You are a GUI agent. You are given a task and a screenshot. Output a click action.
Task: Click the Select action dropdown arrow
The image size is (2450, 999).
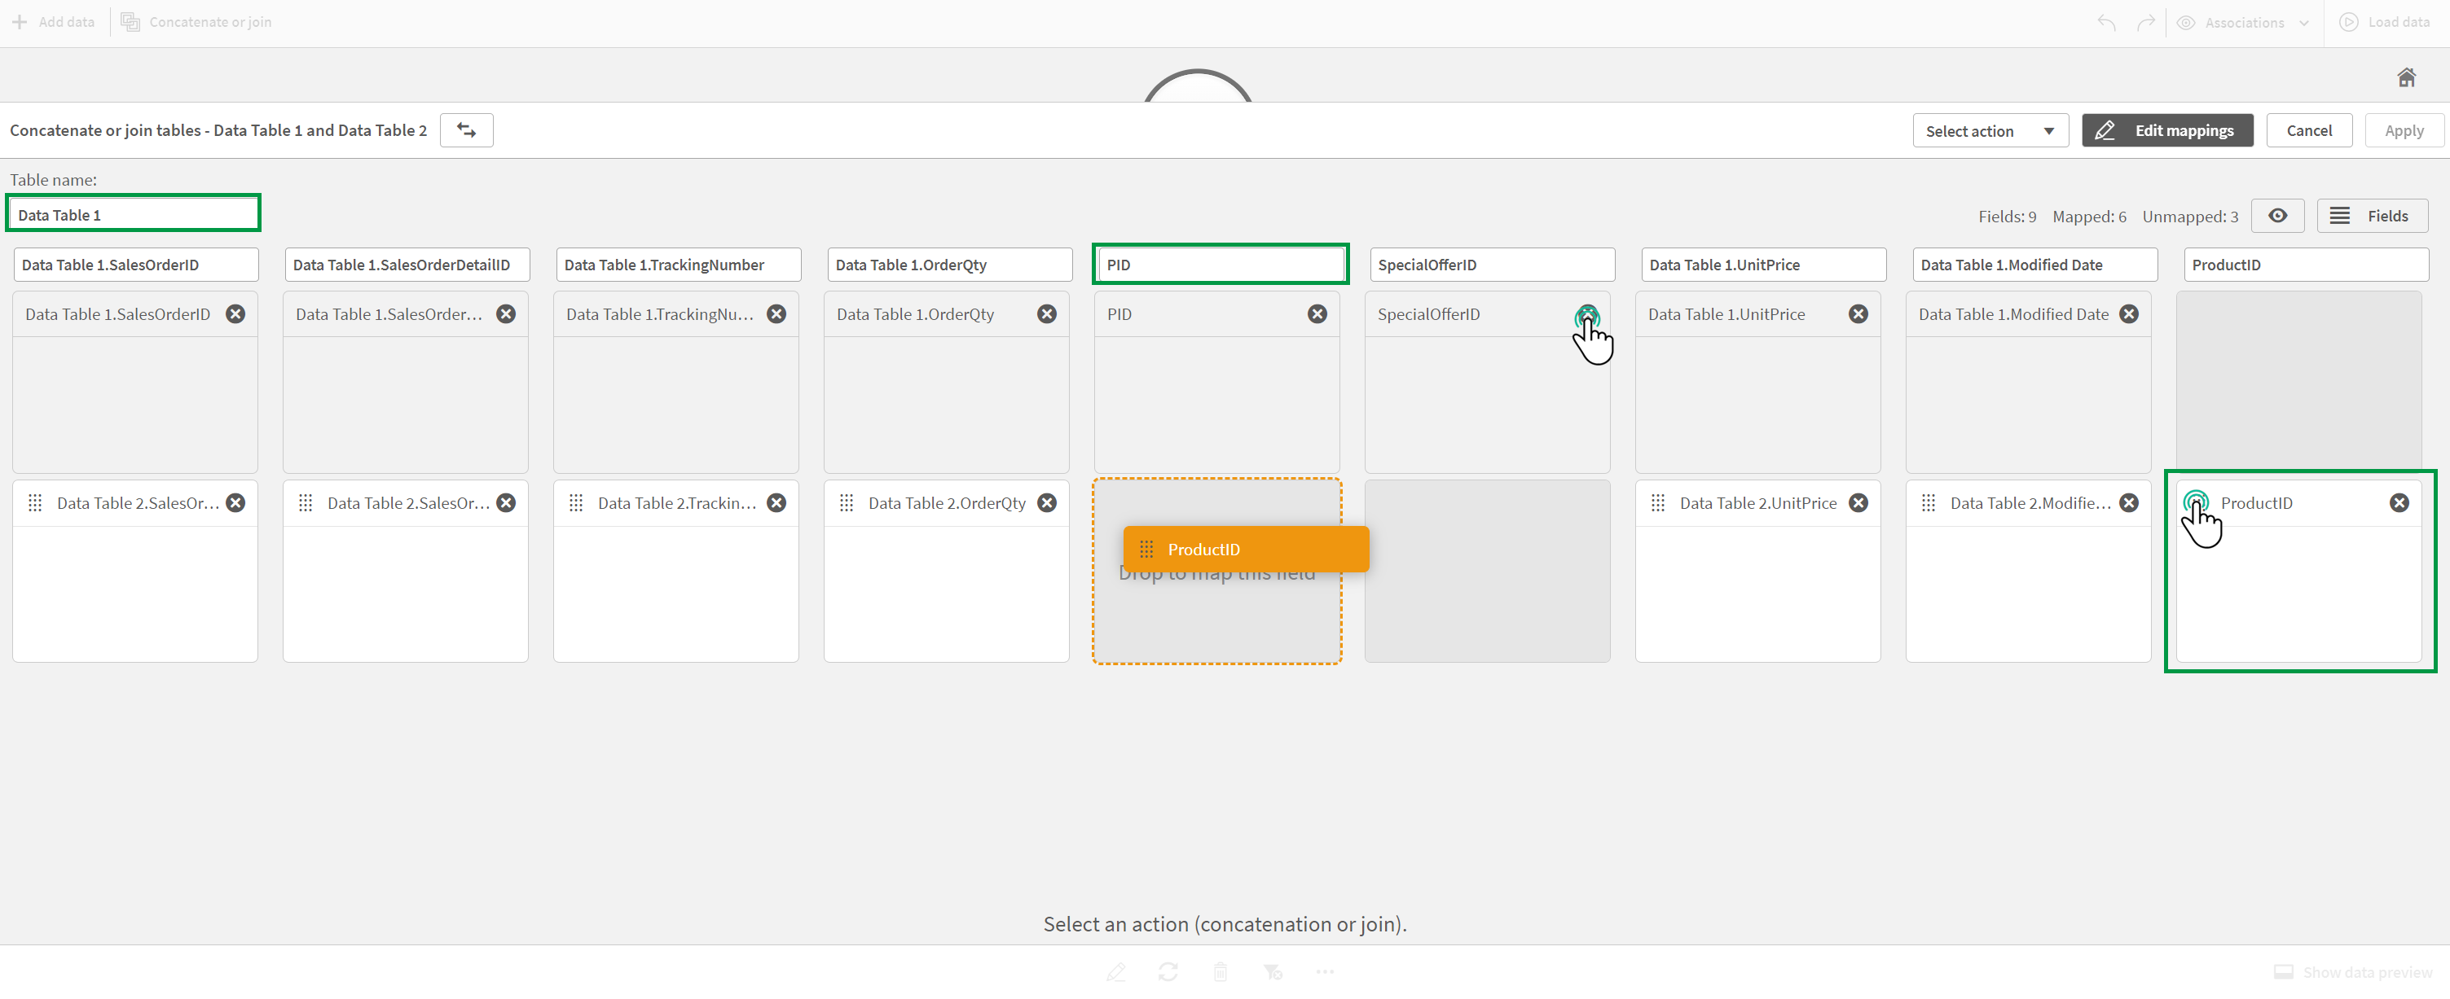tap(2048, 129)
